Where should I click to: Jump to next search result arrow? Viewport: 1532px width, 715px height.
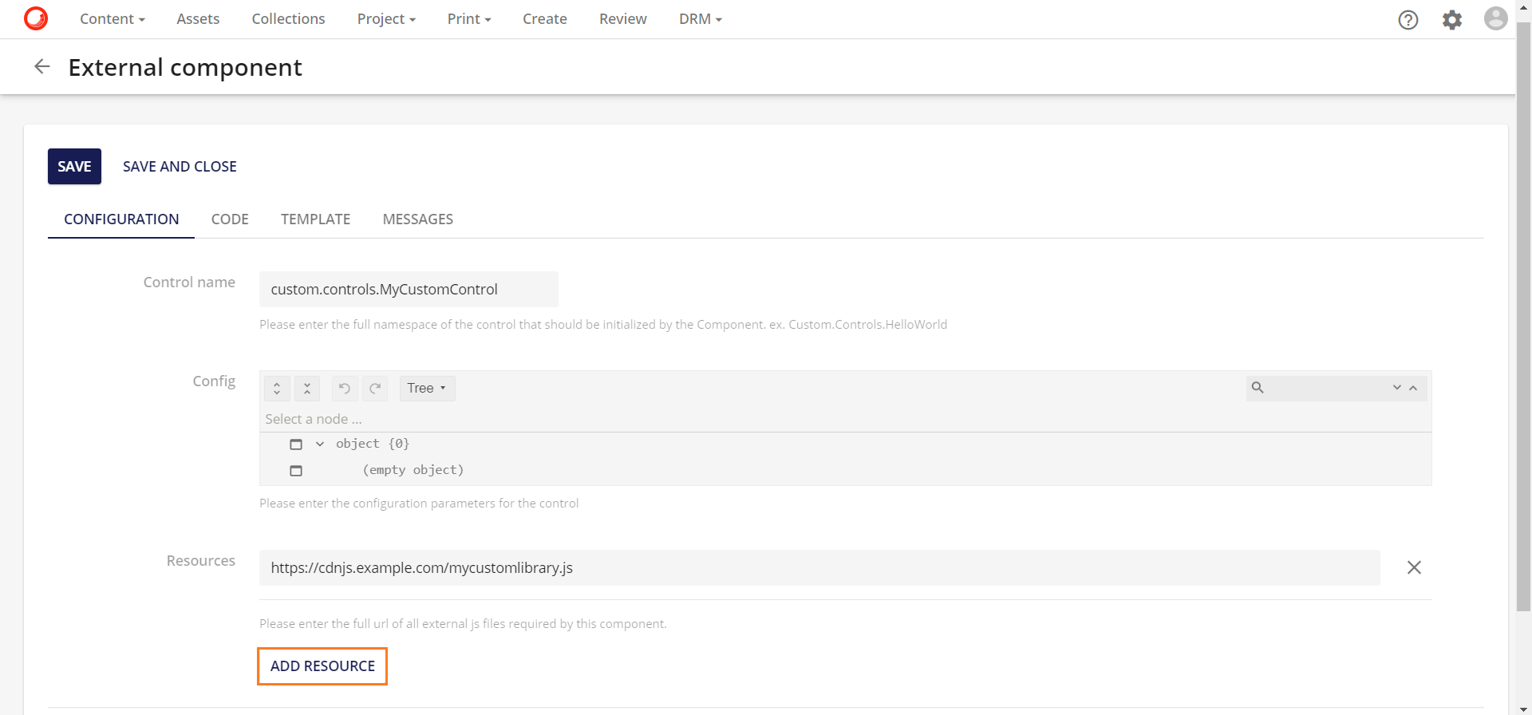pos(1397,388)
